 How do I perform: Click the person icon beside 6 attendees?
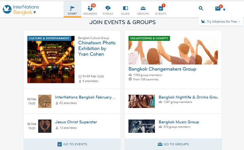coord(80,81)
